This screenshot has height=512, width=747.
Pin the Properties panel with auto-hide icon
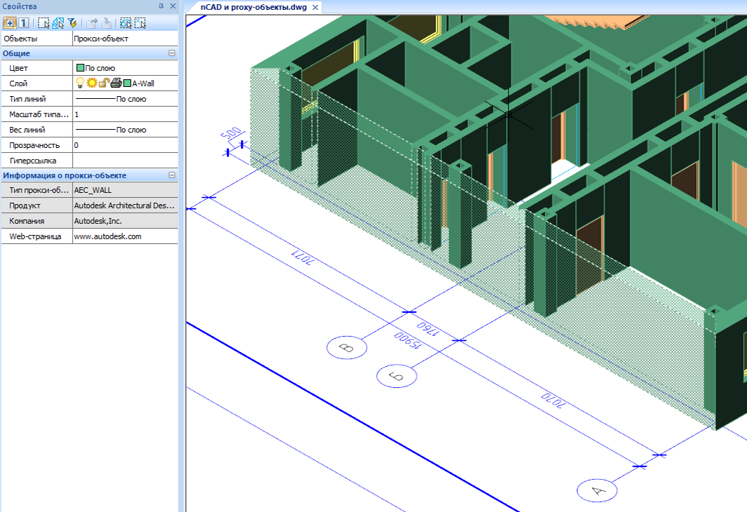coord(161,6)
